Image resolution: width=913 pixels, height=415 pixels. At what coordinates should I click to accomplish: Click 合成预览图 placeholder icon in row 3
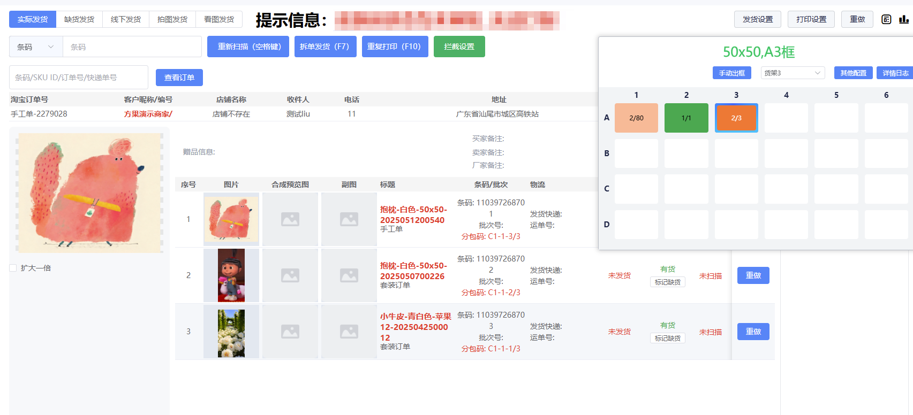[x=290, y=332]
